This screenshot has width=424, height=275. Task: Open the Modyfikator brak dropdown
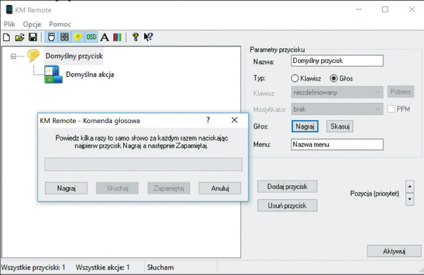click(x=337, y=109)
